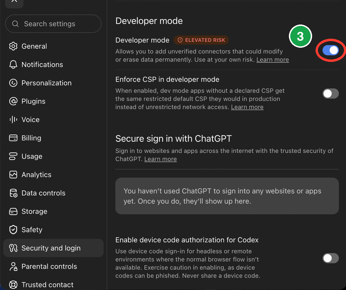Viewport: 346px width, 290px height.
Task: Open the Plugins settings section
Action: [x=53, y=101]
